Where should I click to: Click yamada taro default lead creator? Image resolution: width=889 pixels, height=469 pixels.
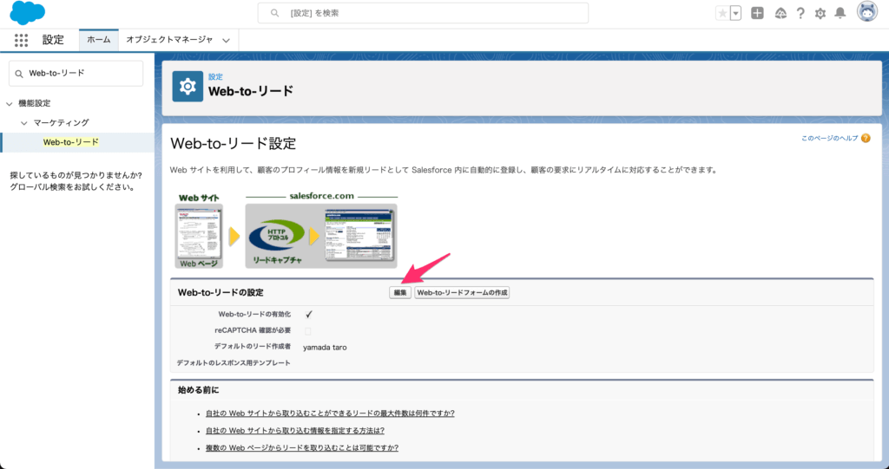click(325, 348)
